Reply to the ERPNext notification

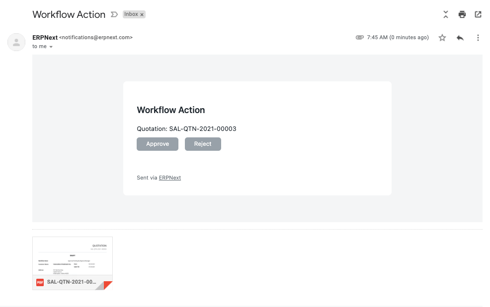460,37
